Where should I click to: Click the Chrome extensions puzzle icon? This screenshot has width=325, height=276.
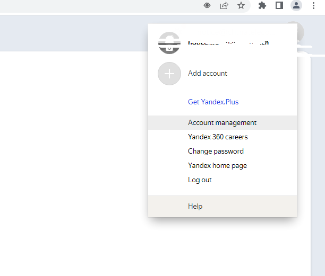pyautogui.click(x=262, y=5)
